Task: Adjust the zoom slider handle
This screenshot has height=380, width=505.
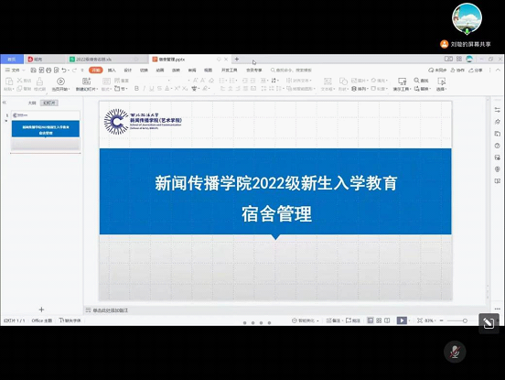Action: click(465, 320)
